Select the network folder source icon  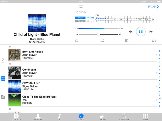3,97
